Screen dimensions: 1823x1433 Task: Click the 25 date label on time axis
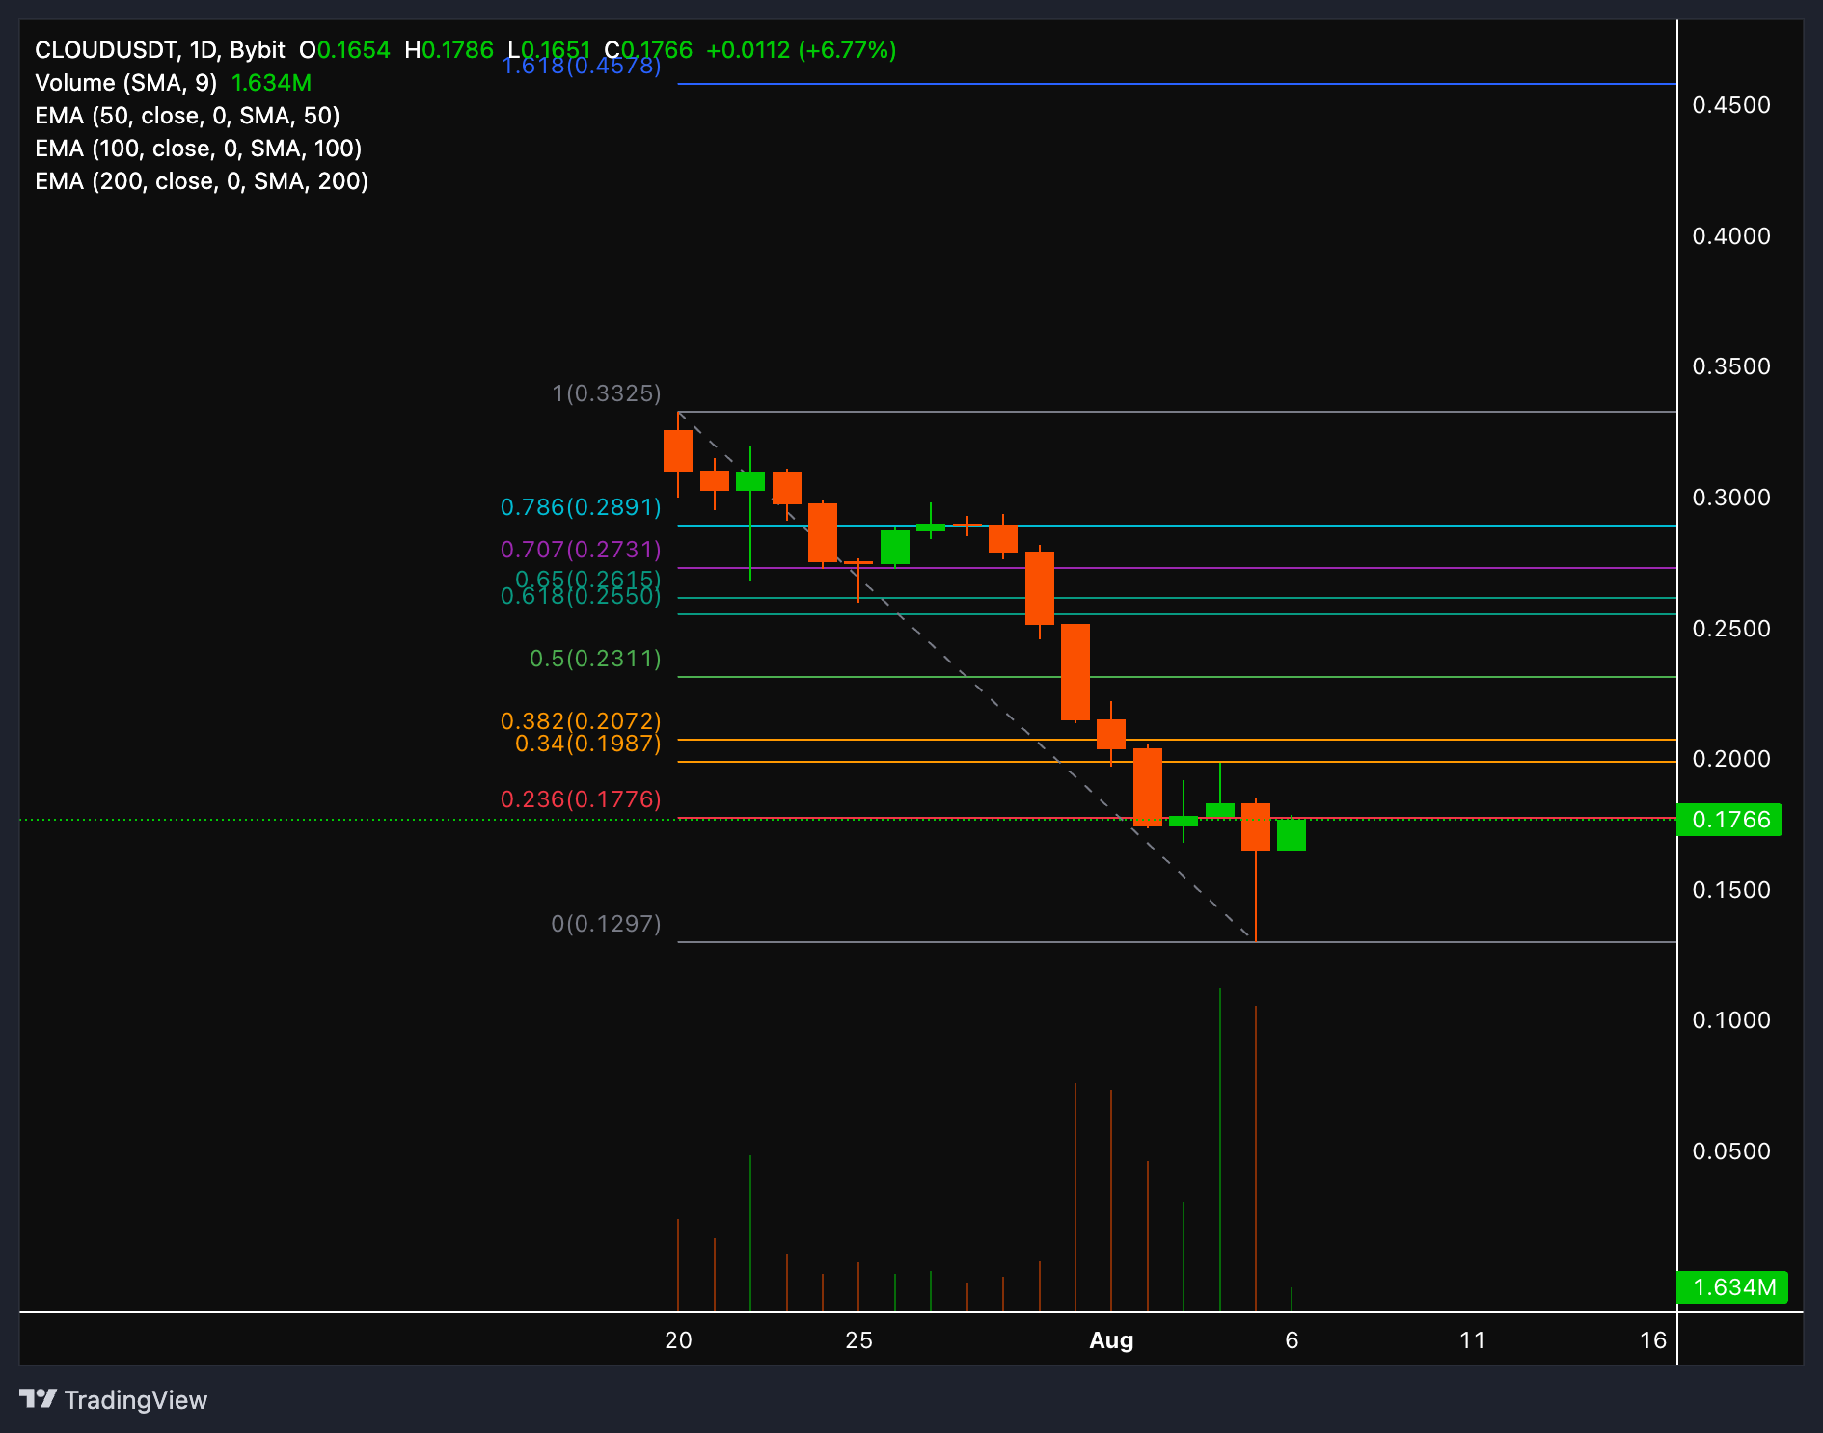click(x=858, y=1340)
